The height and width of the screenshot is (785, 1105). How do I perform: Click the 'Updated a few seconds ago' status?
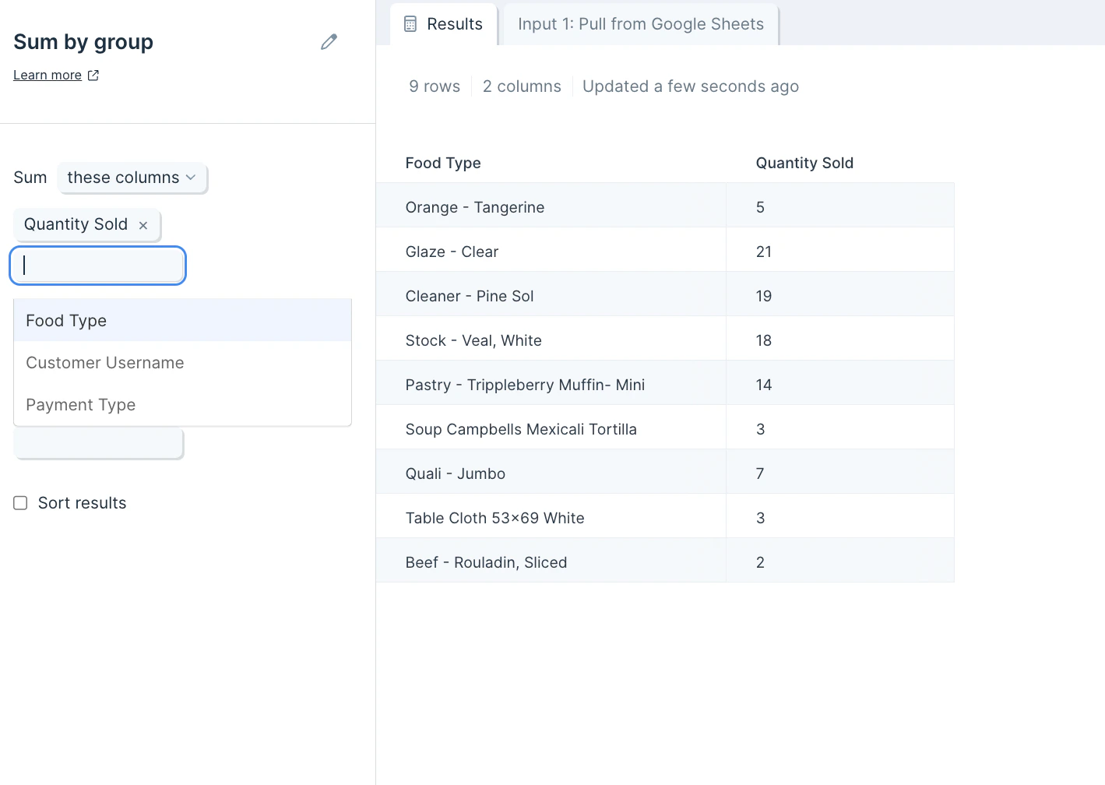click(691, 86)
